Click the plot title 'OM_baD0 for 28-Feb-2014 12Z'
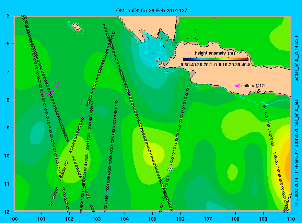Screen dimensions: 302x223 (152, 11)
